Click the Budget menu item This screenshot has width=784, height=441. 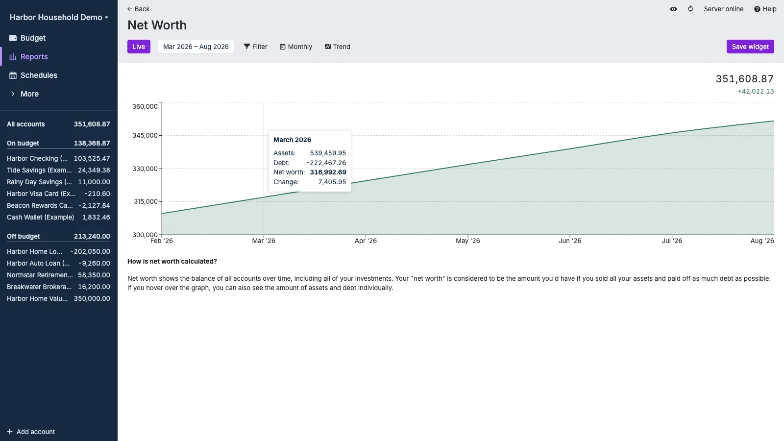tap(58, 38)
